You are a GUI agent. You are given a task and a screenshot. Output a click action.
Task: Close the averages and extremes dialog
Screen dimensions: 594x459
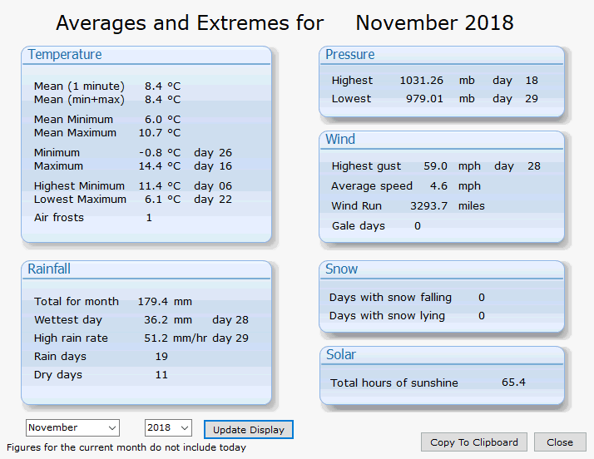click(x=560, y=442)
